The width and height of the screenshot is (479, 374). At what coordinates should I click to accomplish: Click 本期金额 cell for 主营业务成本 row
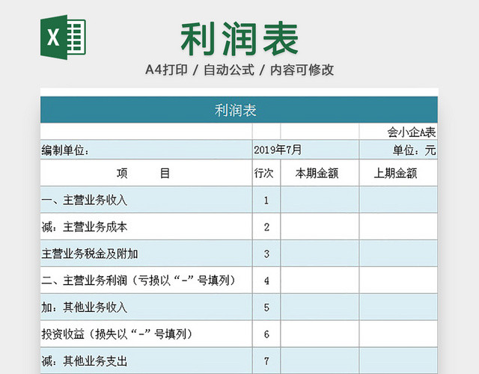(320, 227)
